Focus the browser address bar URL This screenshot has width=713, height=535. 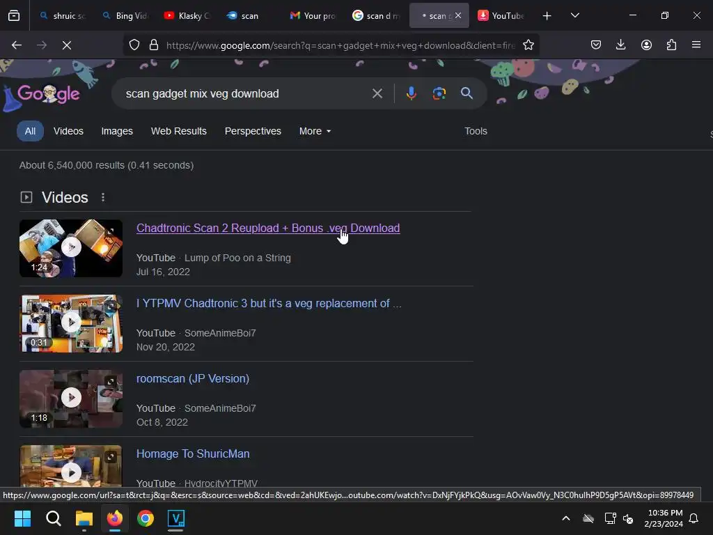pos(340,45)
